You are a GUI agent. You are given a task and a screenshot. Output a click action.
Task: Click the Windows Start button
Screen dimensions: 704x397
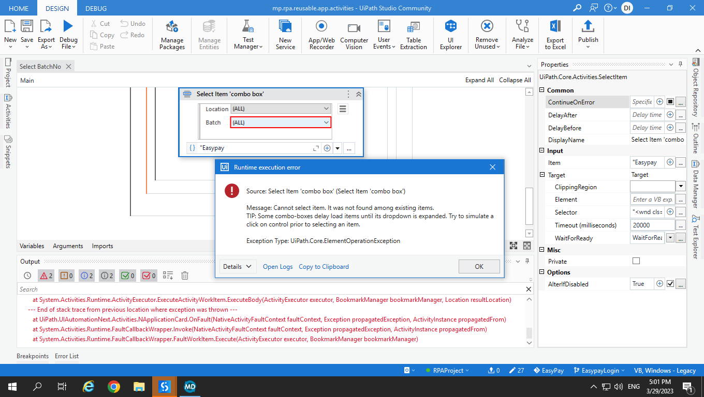click(x=12, y=387)
